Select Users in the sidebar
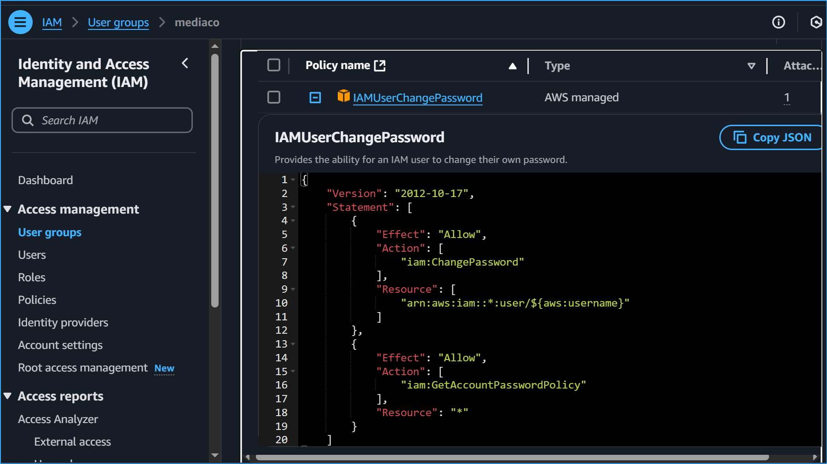 (x=32, y=255)
